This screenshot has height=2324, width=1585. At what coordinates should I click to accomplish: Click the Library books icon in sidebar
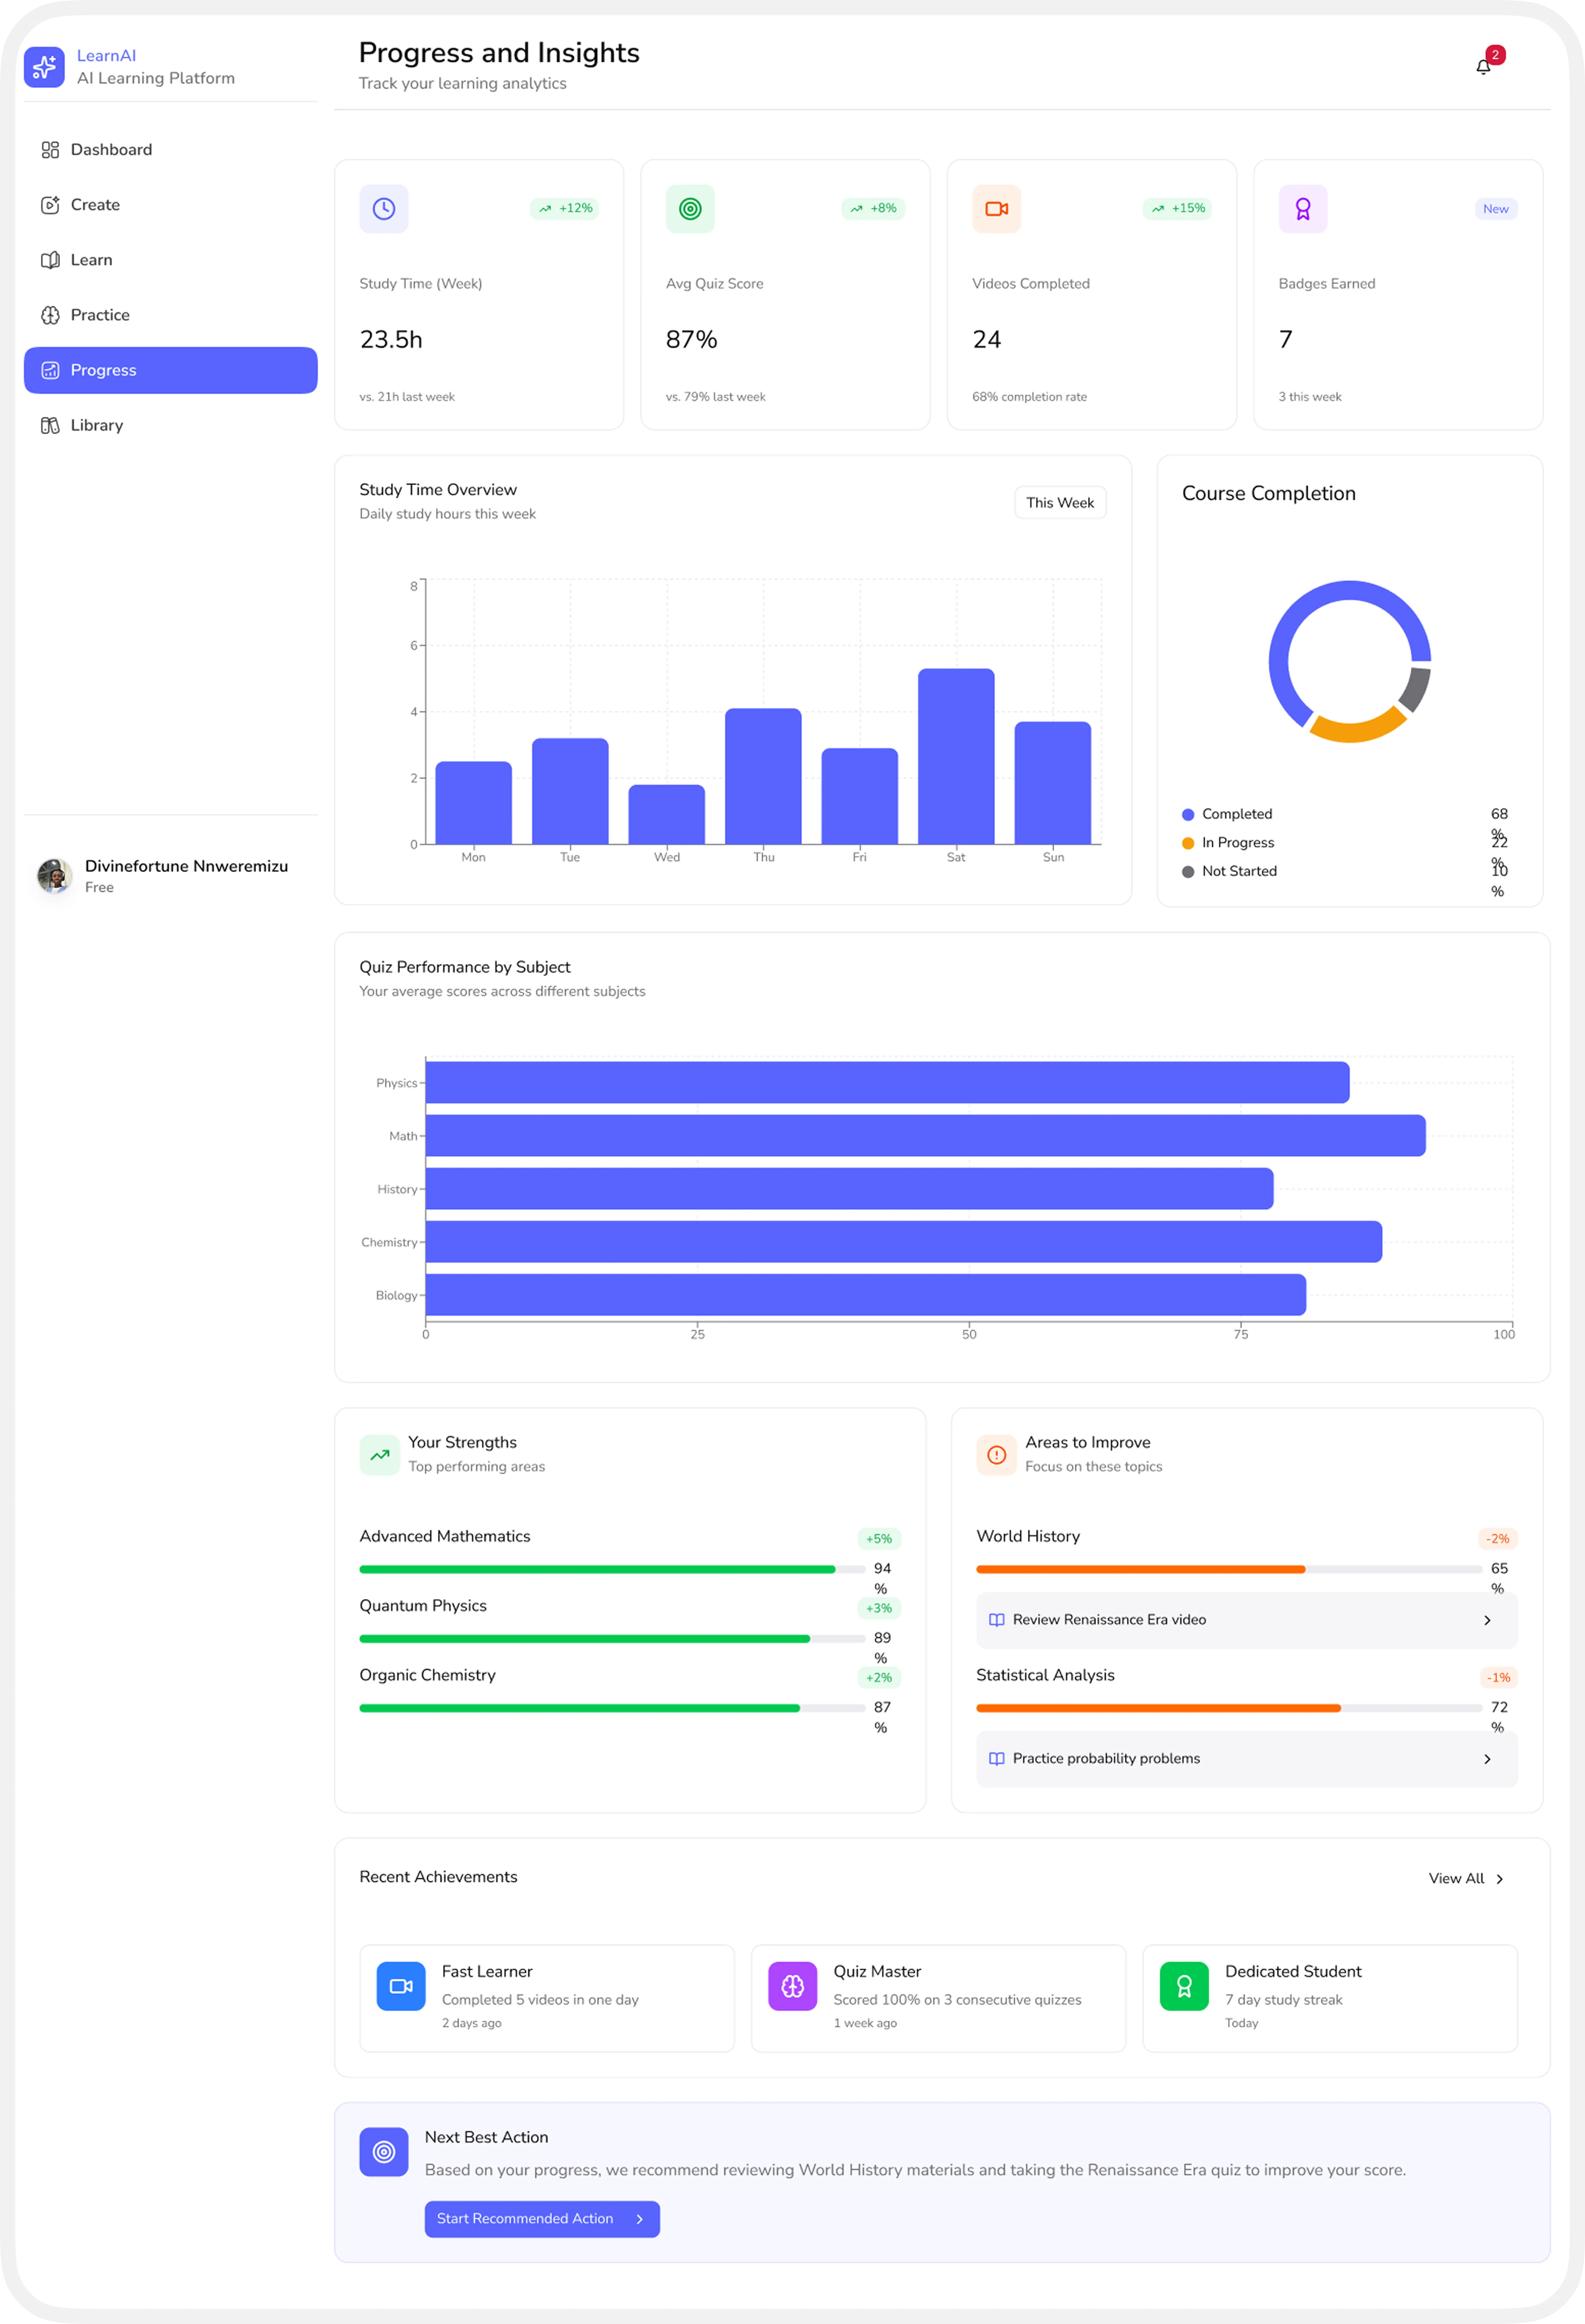point(50,426)
